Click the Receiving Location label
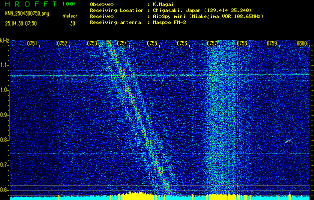Image resolution: width=314 pixels, height=200 pixels. 117,10
